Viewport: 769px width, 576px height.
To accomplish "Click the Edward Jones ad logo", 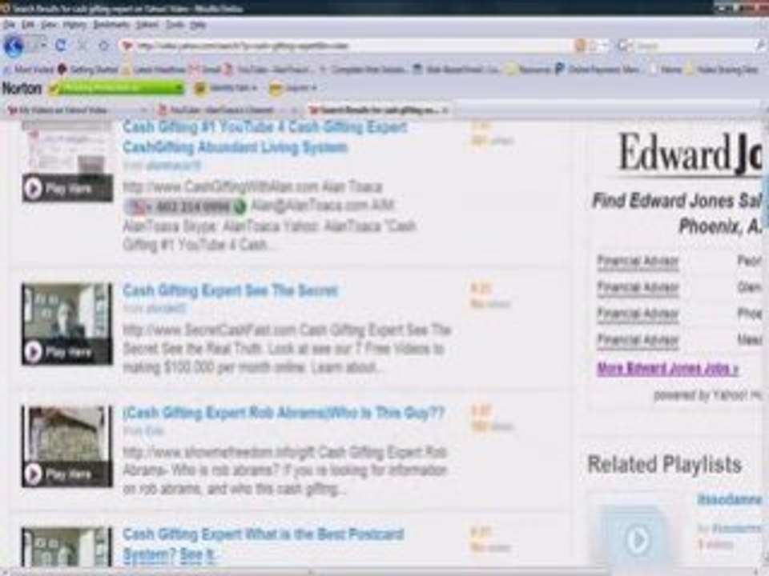I will click(x=689, y=153).
